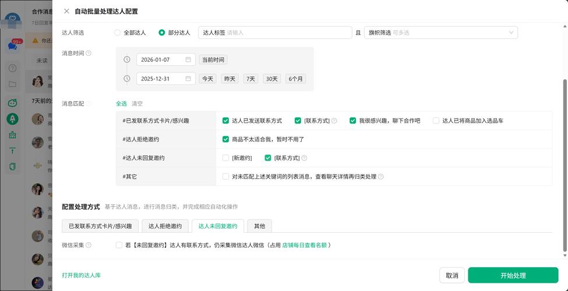
Task: Switch to the 达人拒绝邀约 tab
Action: coord(165,226)
